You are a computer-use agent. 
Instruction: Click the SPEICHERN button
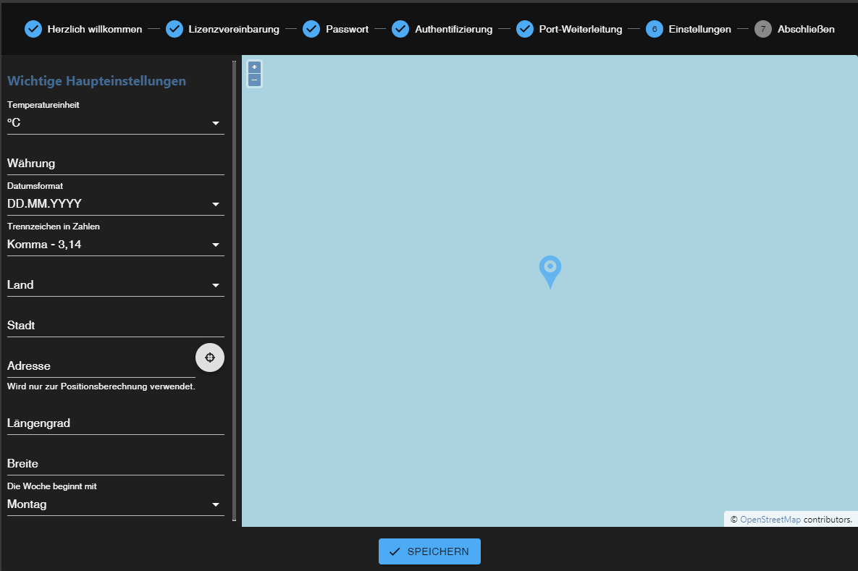point(429,551)
